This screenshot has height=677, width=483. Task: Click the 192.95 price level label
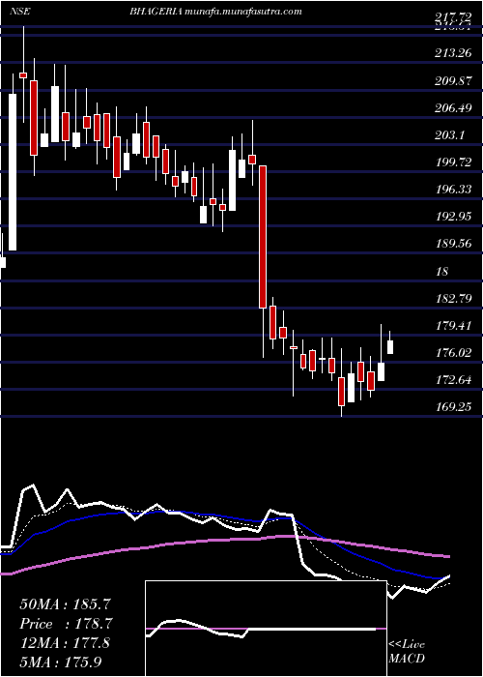point(453,217)
